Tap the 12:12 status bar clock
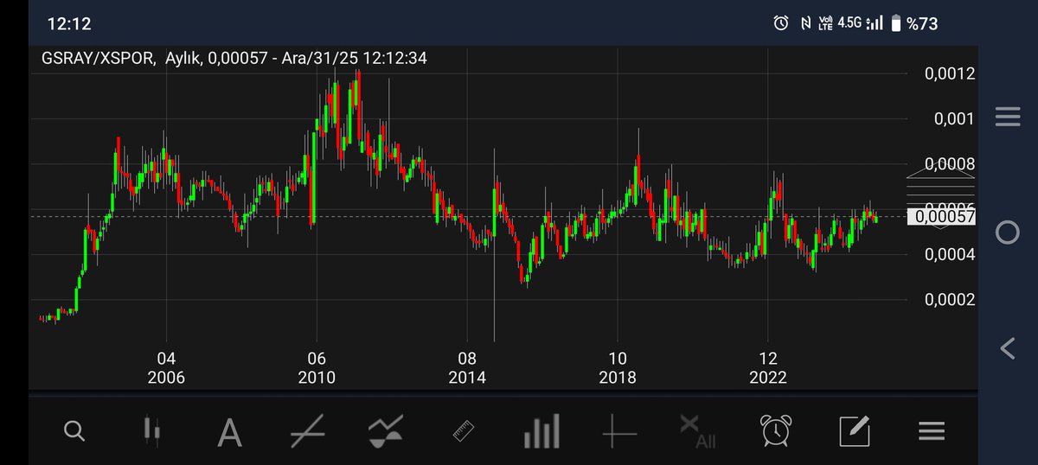The image size is (1038, 465). click(x=69, y=24)
